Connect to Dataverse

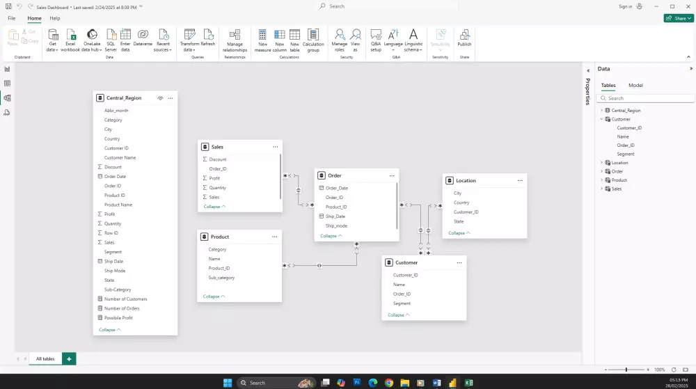point(143,38)
